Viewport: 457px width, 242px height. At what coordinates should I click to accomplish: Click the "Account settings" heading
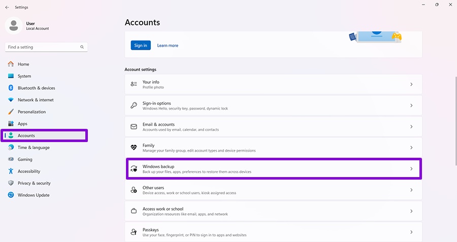pyautogui.click(x=141, y=70)
